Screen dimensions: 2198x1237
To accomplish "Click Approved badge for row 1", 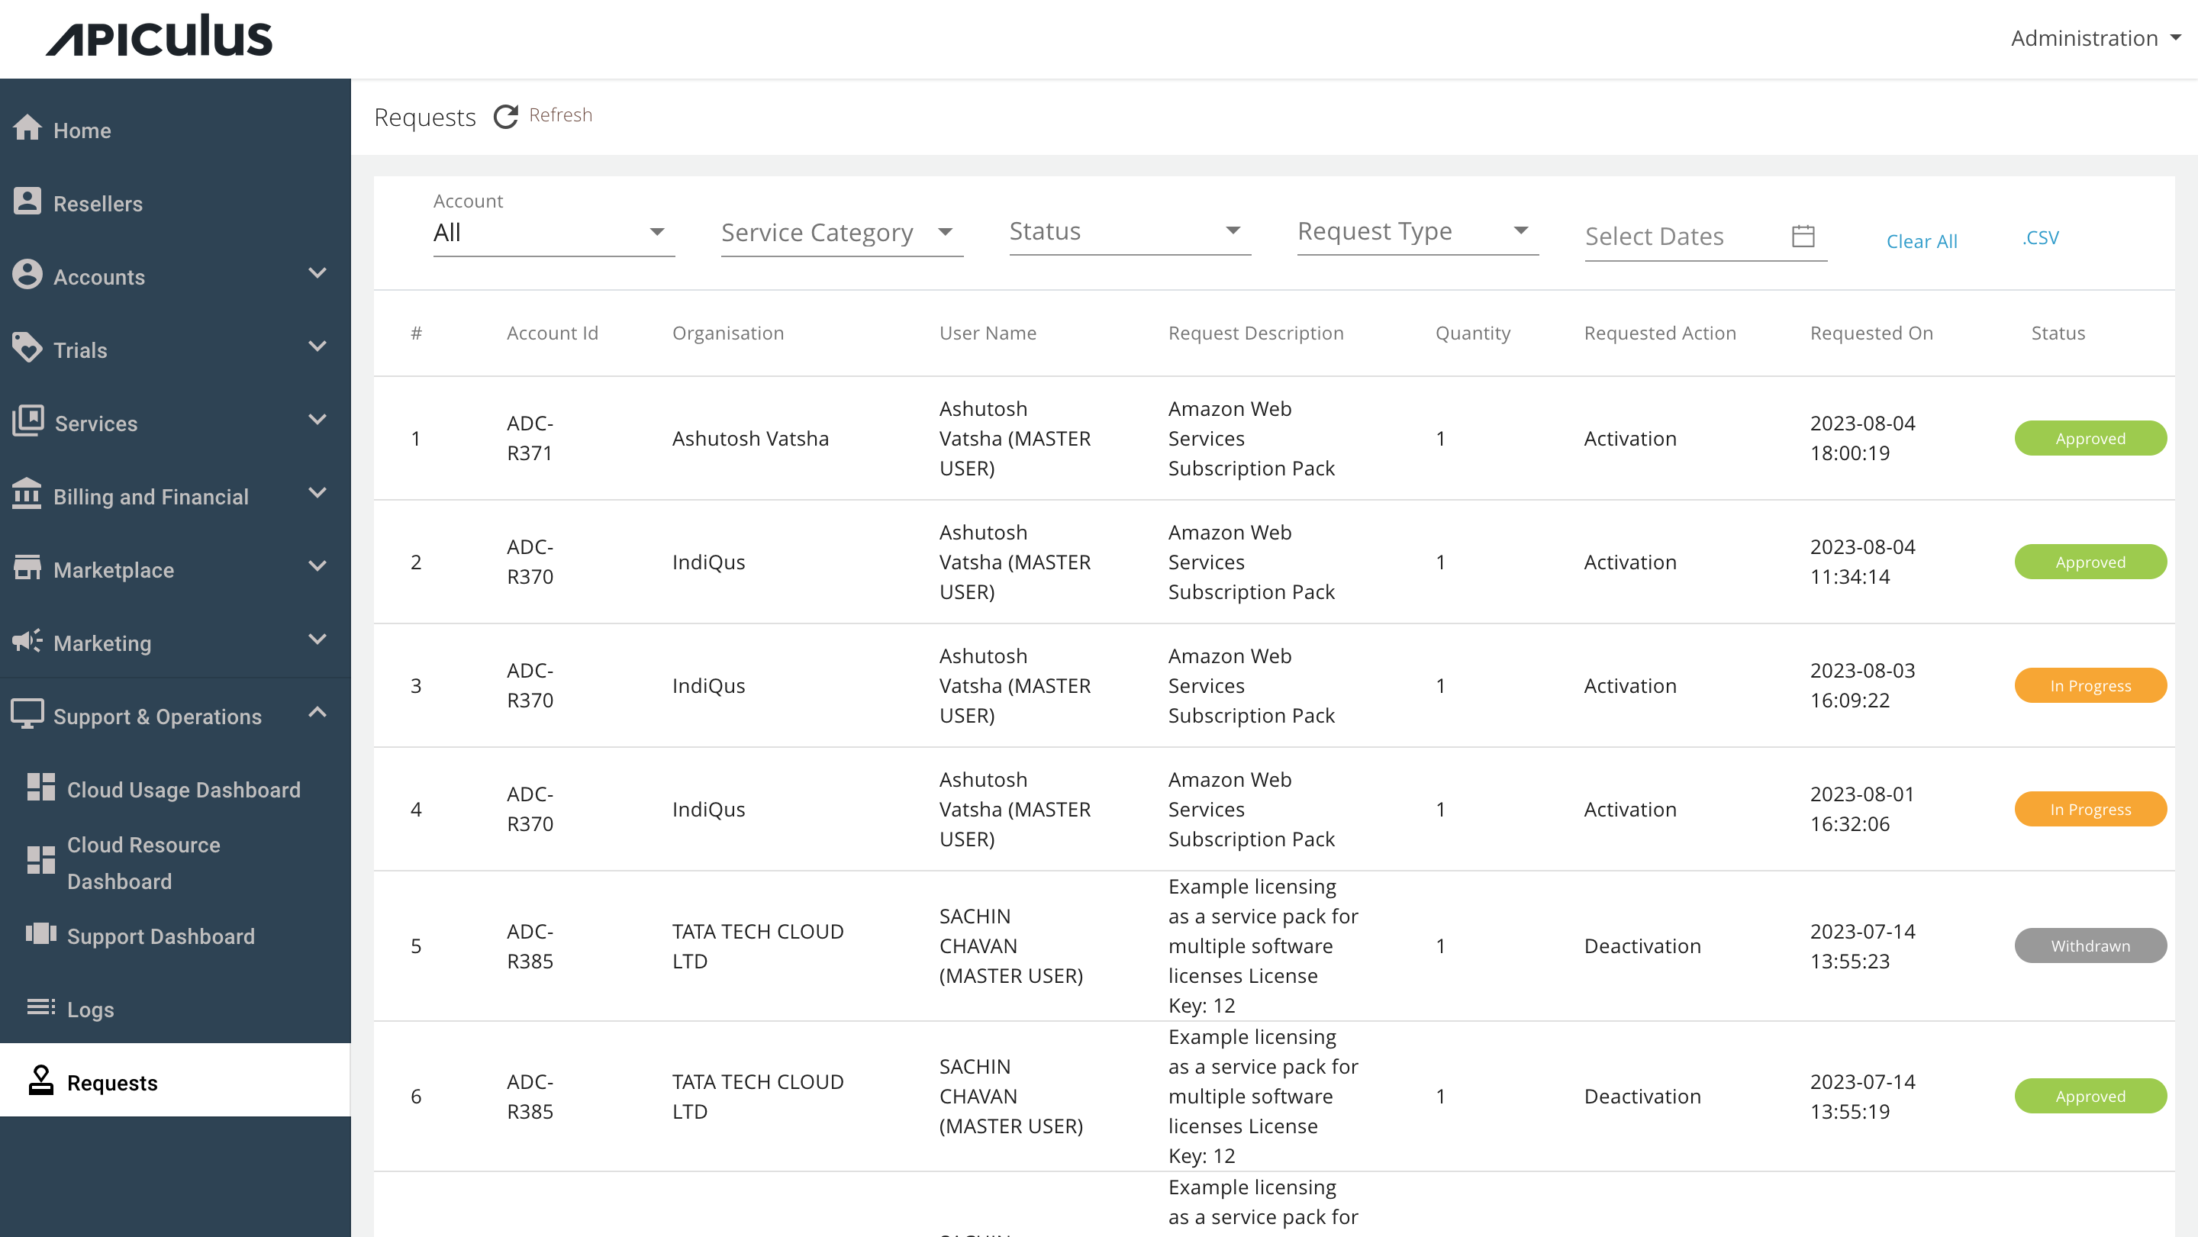I will click(x=2090, y=439).
